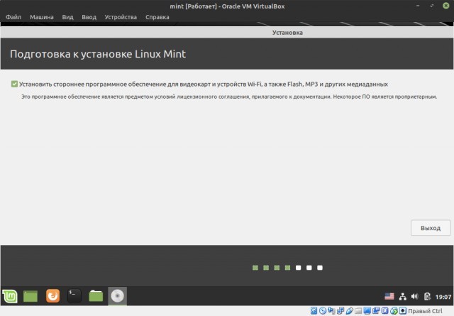Click the VirtualBox USB devices indicator
This screenshot has height=316, width=454.
(350, 311)
